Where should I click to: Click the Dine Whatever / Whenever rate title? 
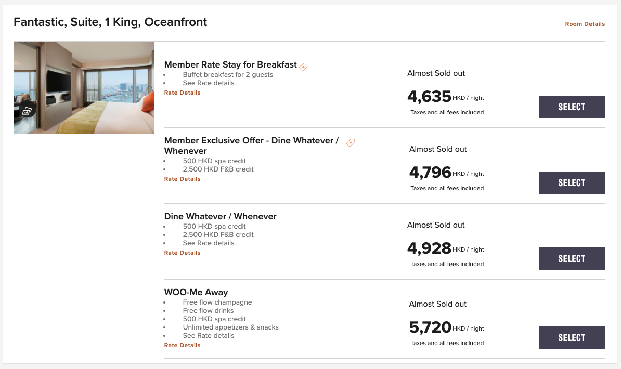220,216
